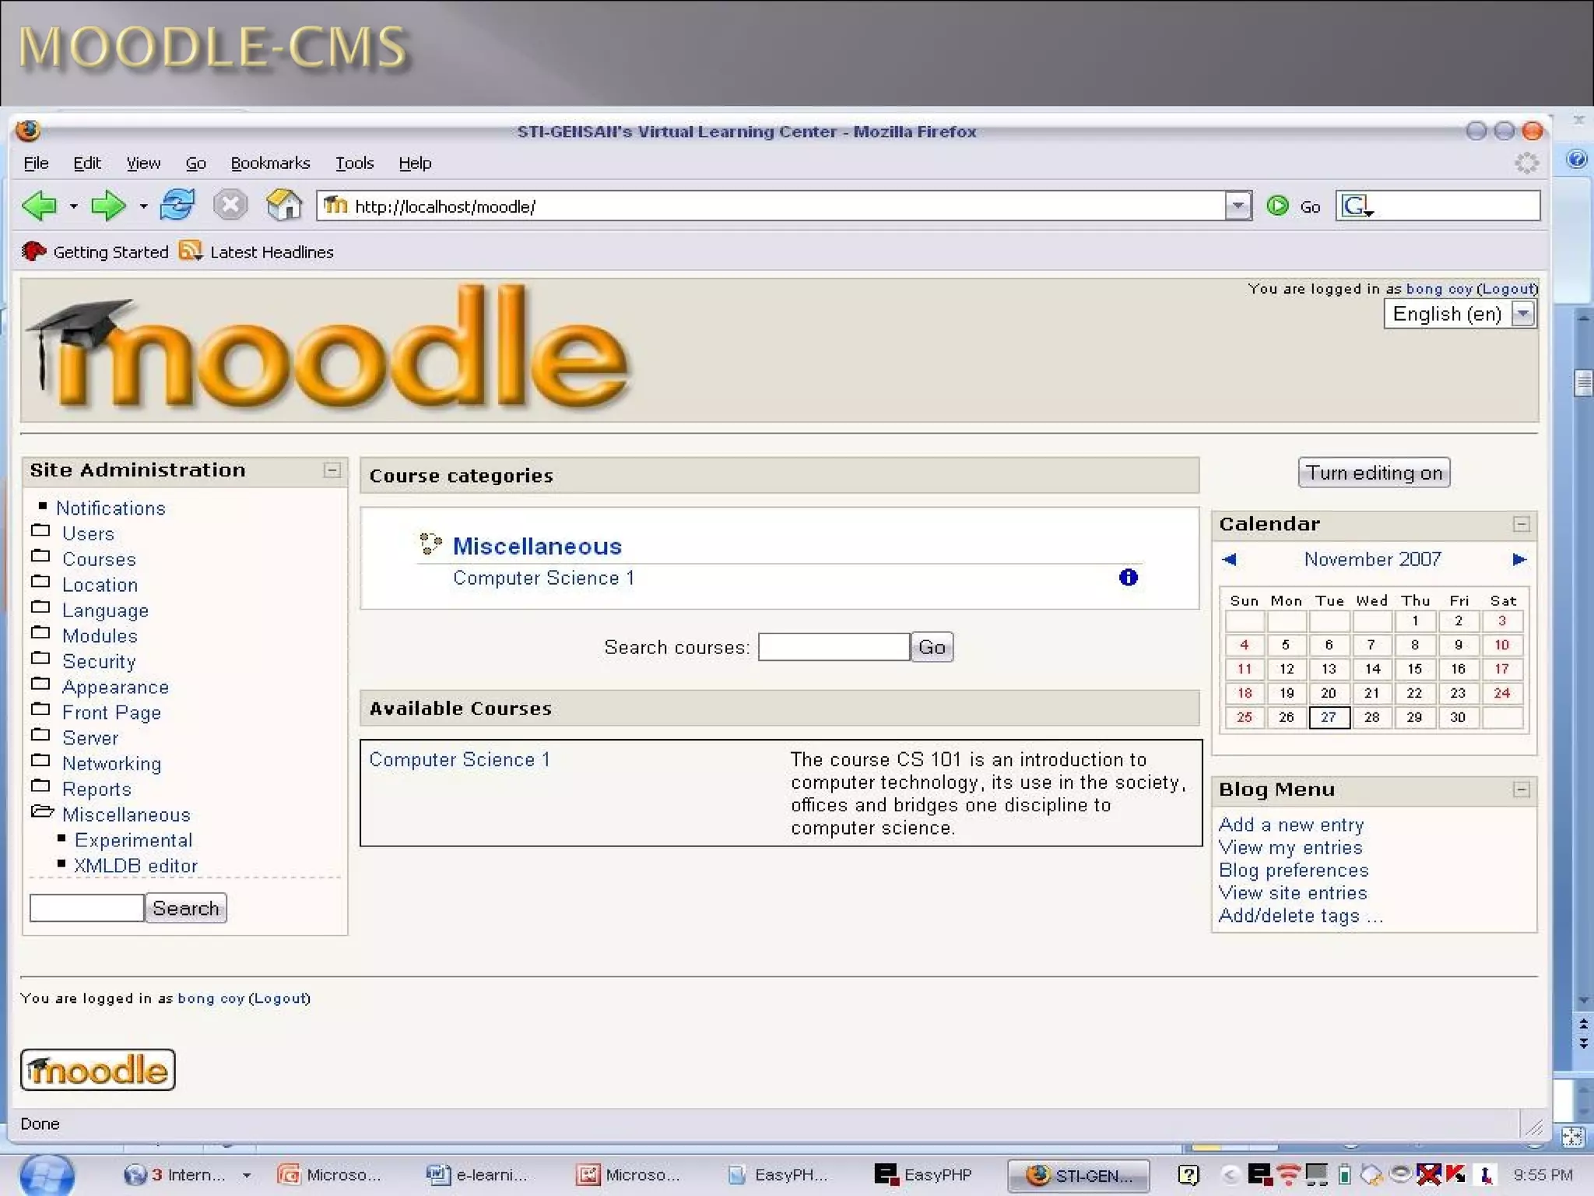Open the address bar history dropdown
1594x1196 pixels.
(1238, 206)
